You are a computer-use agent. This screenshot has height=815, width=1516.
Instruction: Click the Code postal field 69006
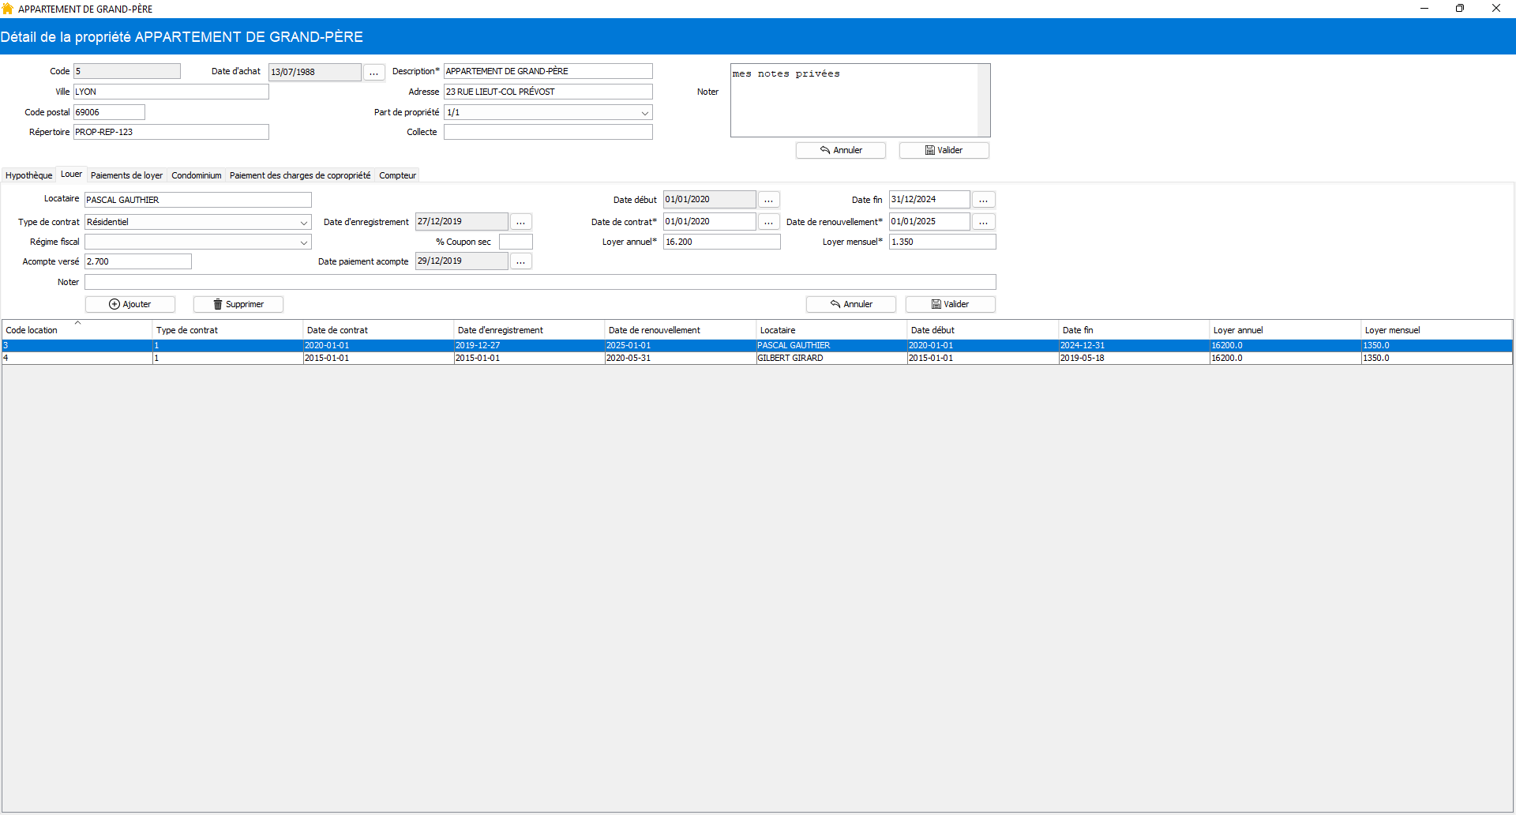109,112
